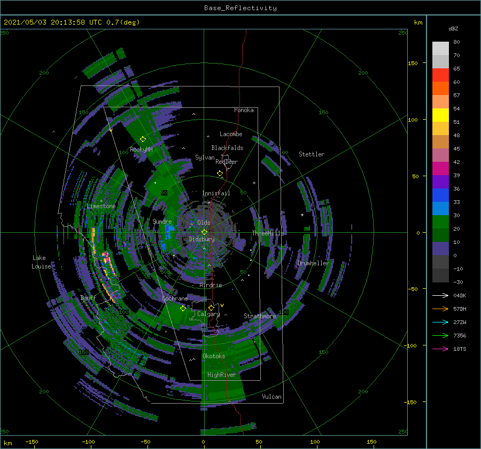481x449 pixels.
Task: Select the bright green 20–30 dBZ swatch
Action: pyautogui.click(x=440, y=222)
